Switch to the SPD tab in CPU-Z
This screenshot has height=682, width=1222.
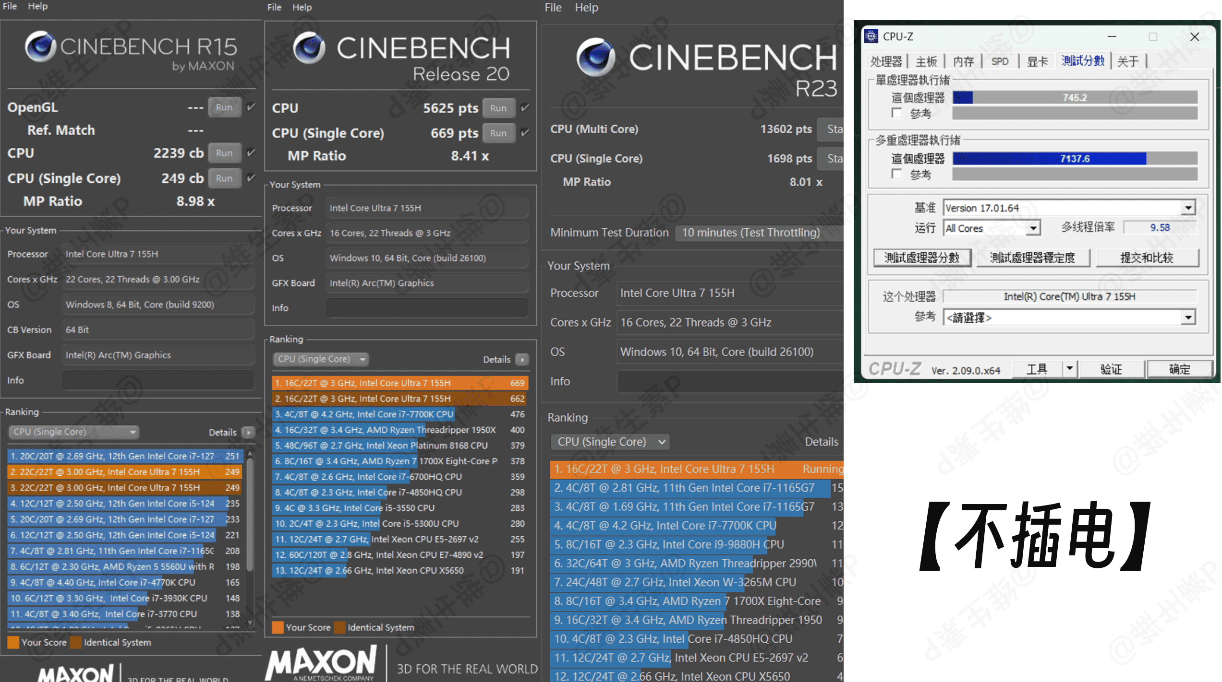tap(1000, 61)
